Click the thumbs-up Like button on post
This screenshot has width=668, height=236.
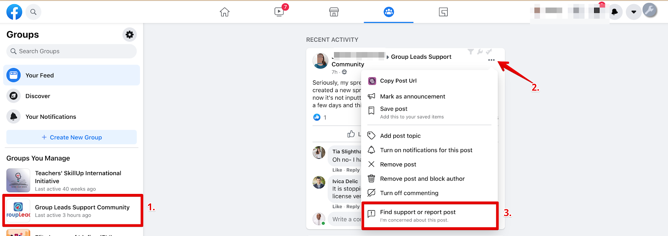(351, 134)
